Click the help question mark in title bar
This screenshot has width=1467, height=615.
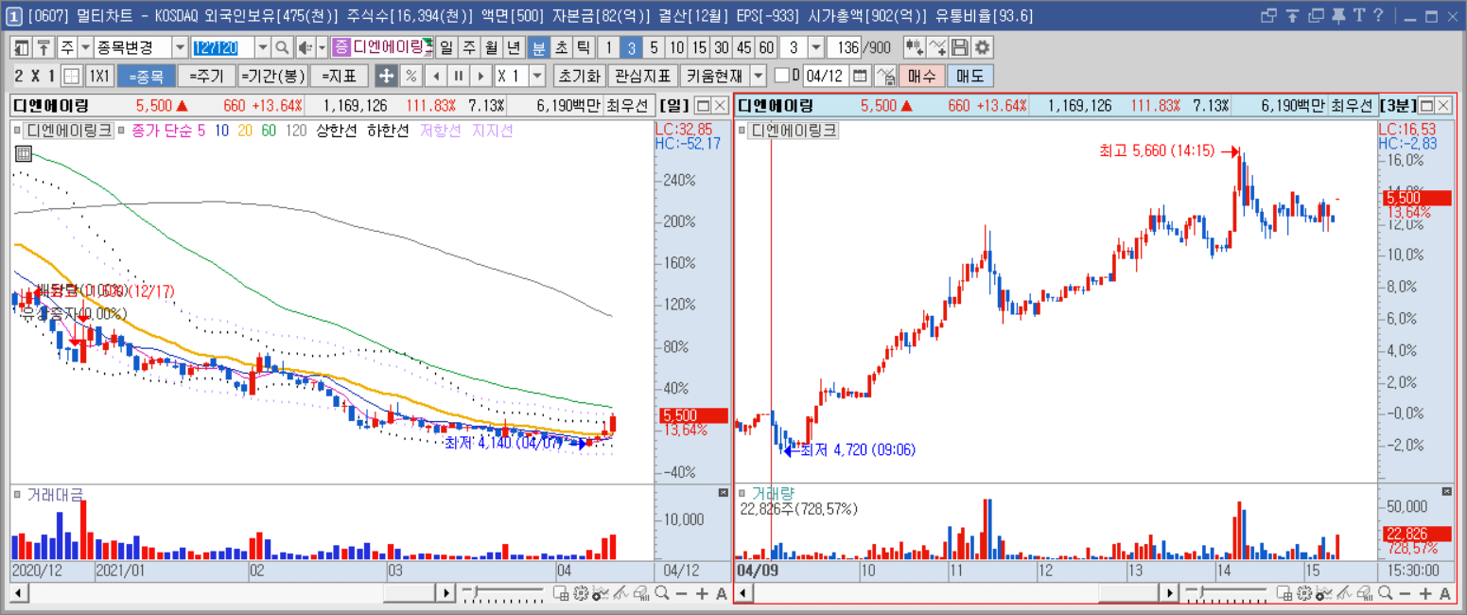[1378, 15]
